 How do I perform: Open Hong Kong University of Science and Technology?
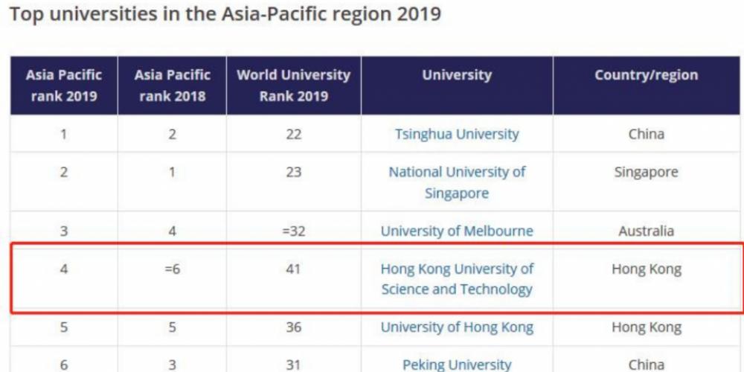[457, 279]
